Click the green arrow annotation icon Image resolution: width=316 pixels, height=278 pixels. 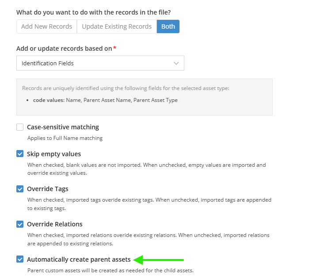pos(158,260)
